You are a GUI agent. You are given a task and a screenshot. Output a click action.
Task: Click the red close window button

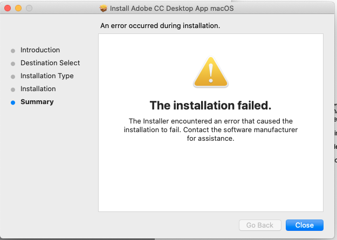point(8,8)
